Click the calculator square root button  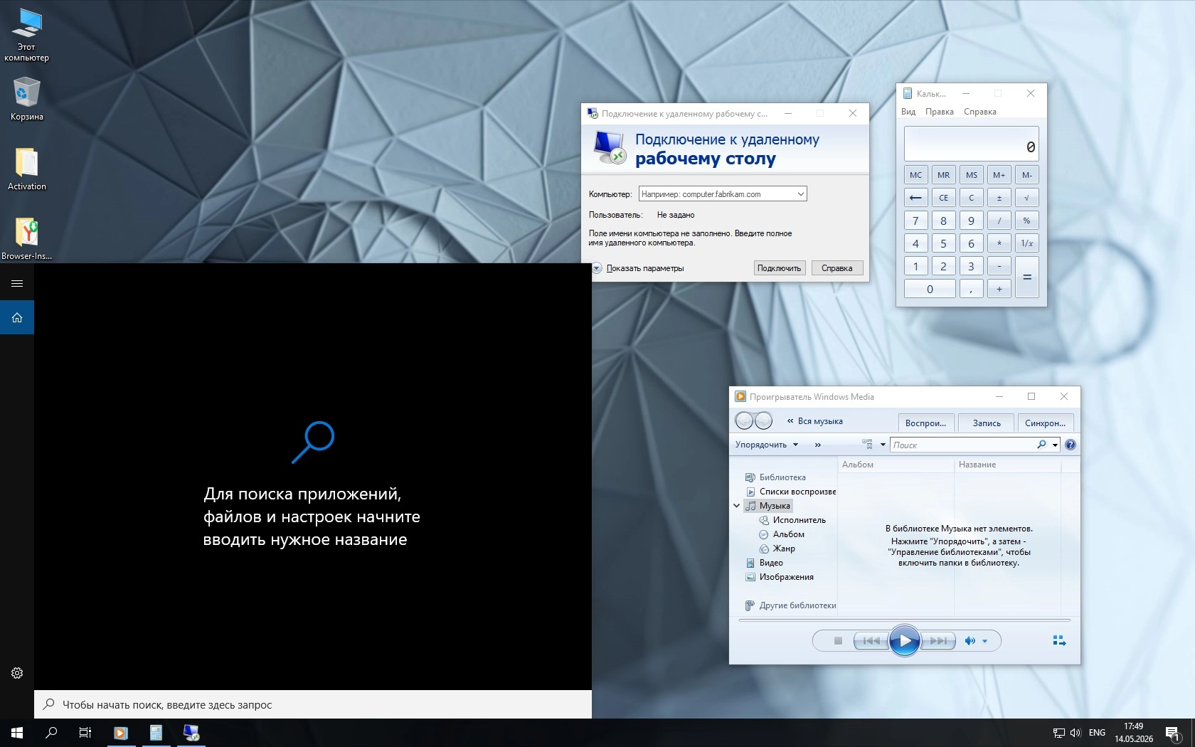tap(1026, 198)
